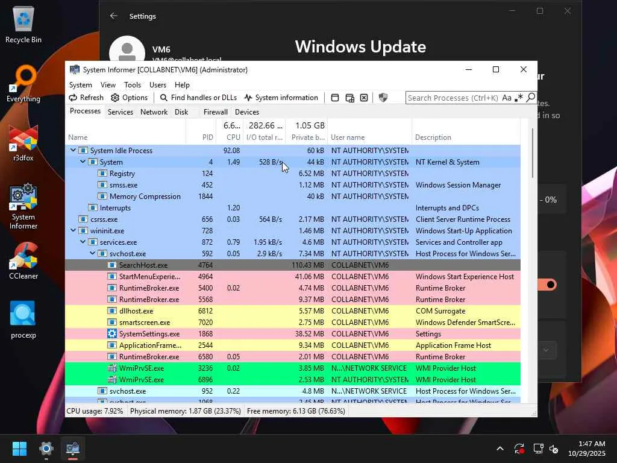The width and height of the screenshot is (617, 463).
Task: Click the shield icon in toolbar
Action: 383,98
